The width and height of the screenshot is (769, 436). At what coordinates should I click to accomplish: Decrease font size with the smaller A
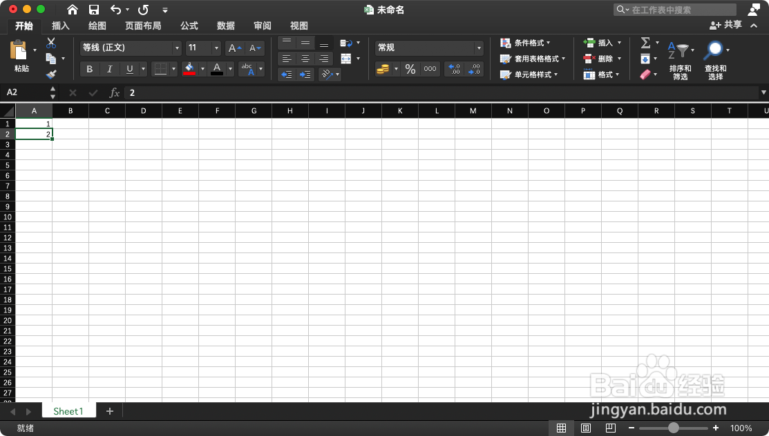pyautogui.click(x=254, y=48)
